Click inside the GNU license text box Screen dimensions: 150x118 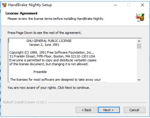coord(72,60)
